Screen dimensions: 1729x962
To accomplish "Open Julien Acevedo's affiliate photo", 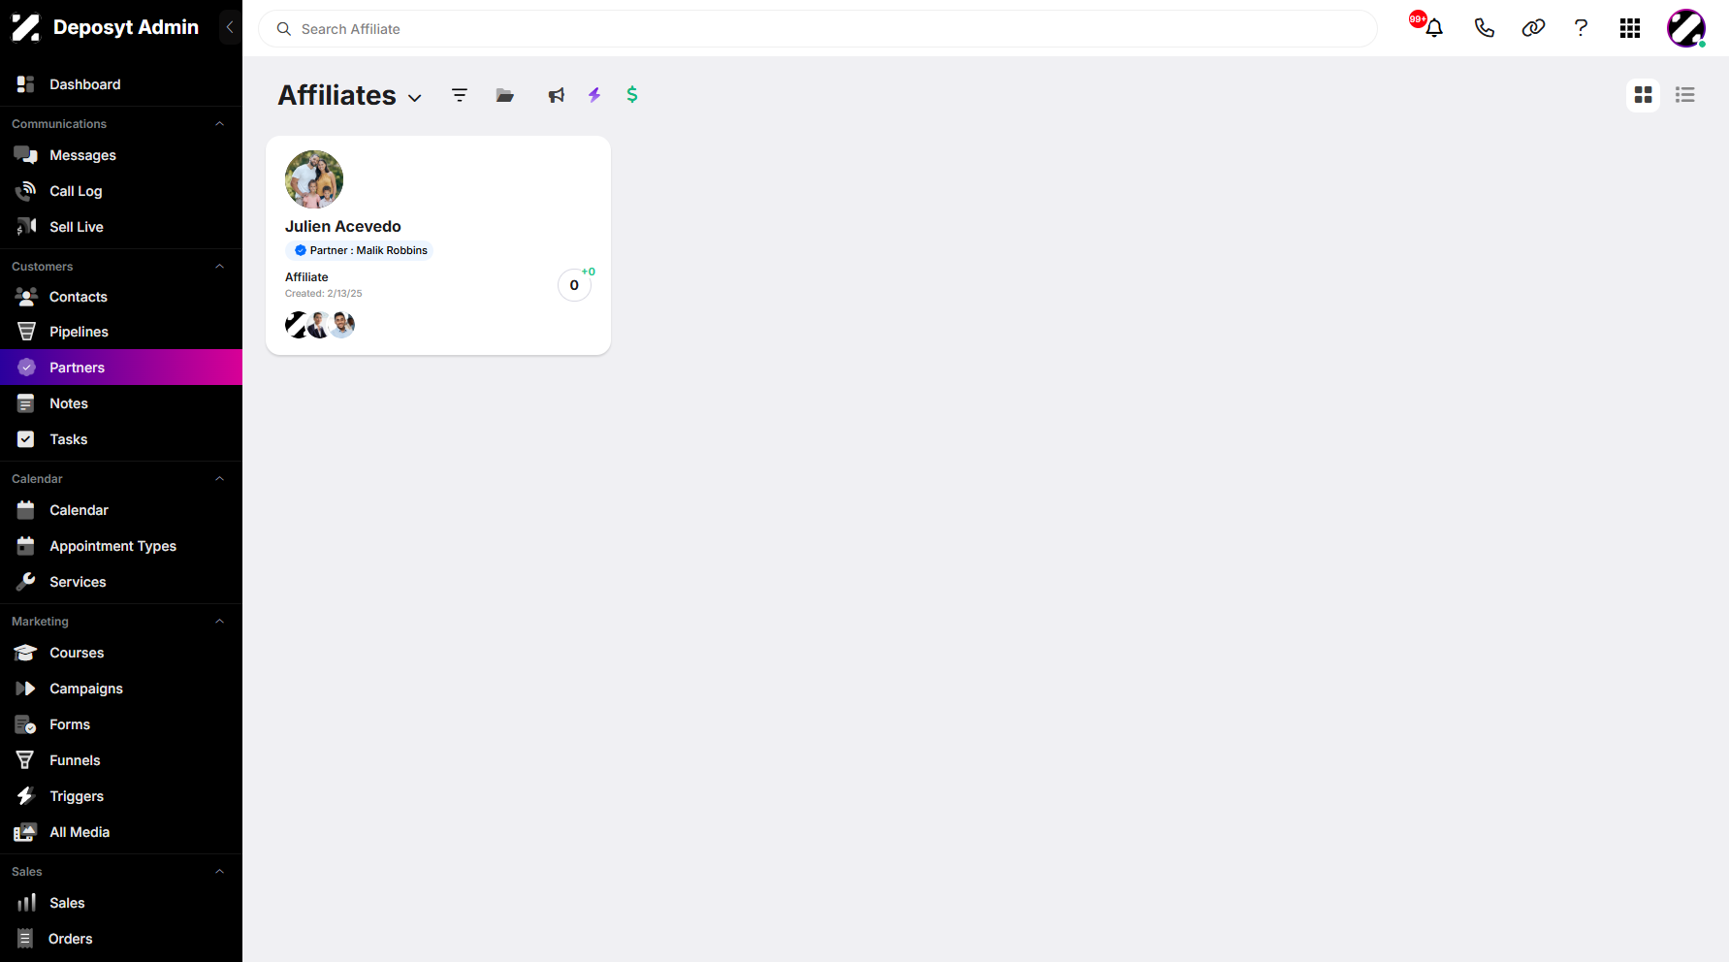I will coord(314,179).
